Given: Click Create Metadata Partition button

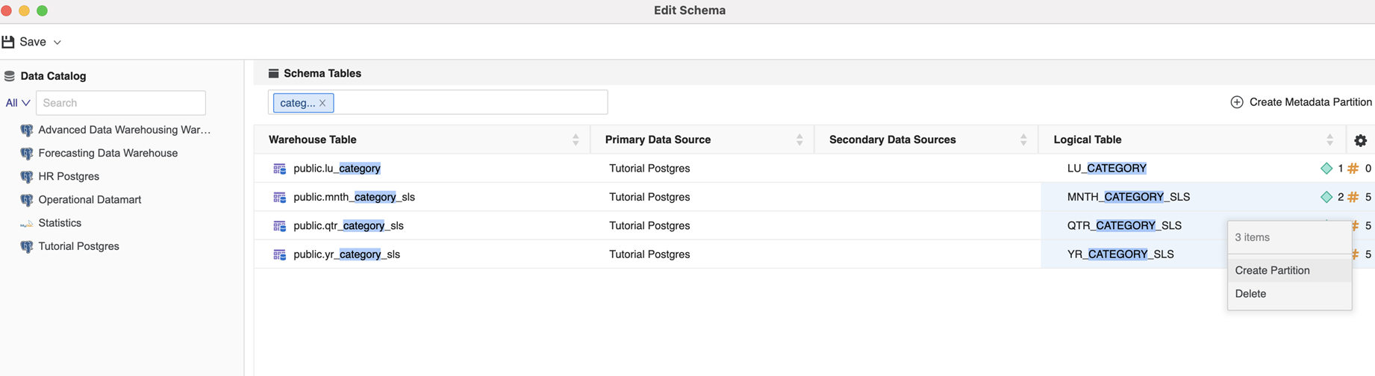Looking at the screenshot, I should pyautogui.click(x=1300, y=102).
